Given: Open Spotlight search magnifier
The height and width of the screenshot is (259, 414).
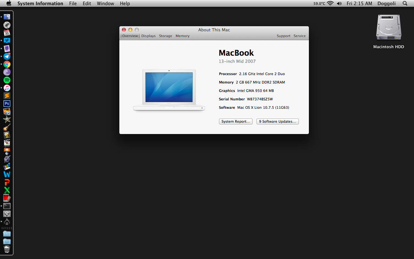Looking at the screenshot, I should coord(405,4).
